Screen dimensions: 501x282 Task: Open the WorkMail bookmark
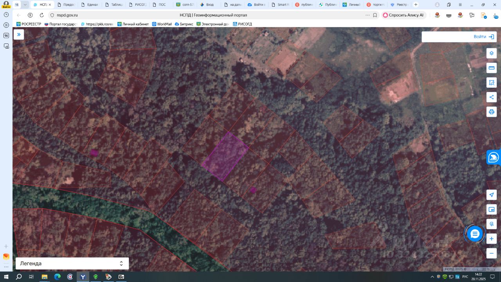click(162, 24)
